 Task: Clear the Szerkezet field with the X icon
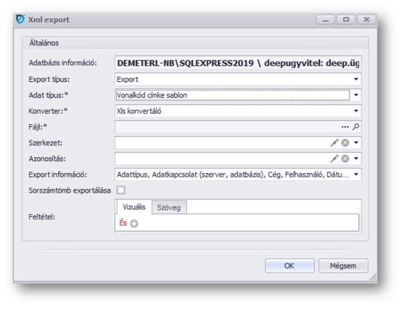point(345,143)
